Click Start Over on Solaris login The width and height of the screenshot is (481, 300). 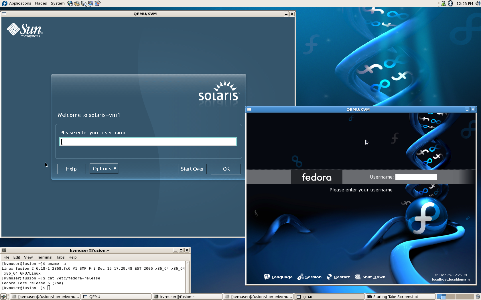192,169
